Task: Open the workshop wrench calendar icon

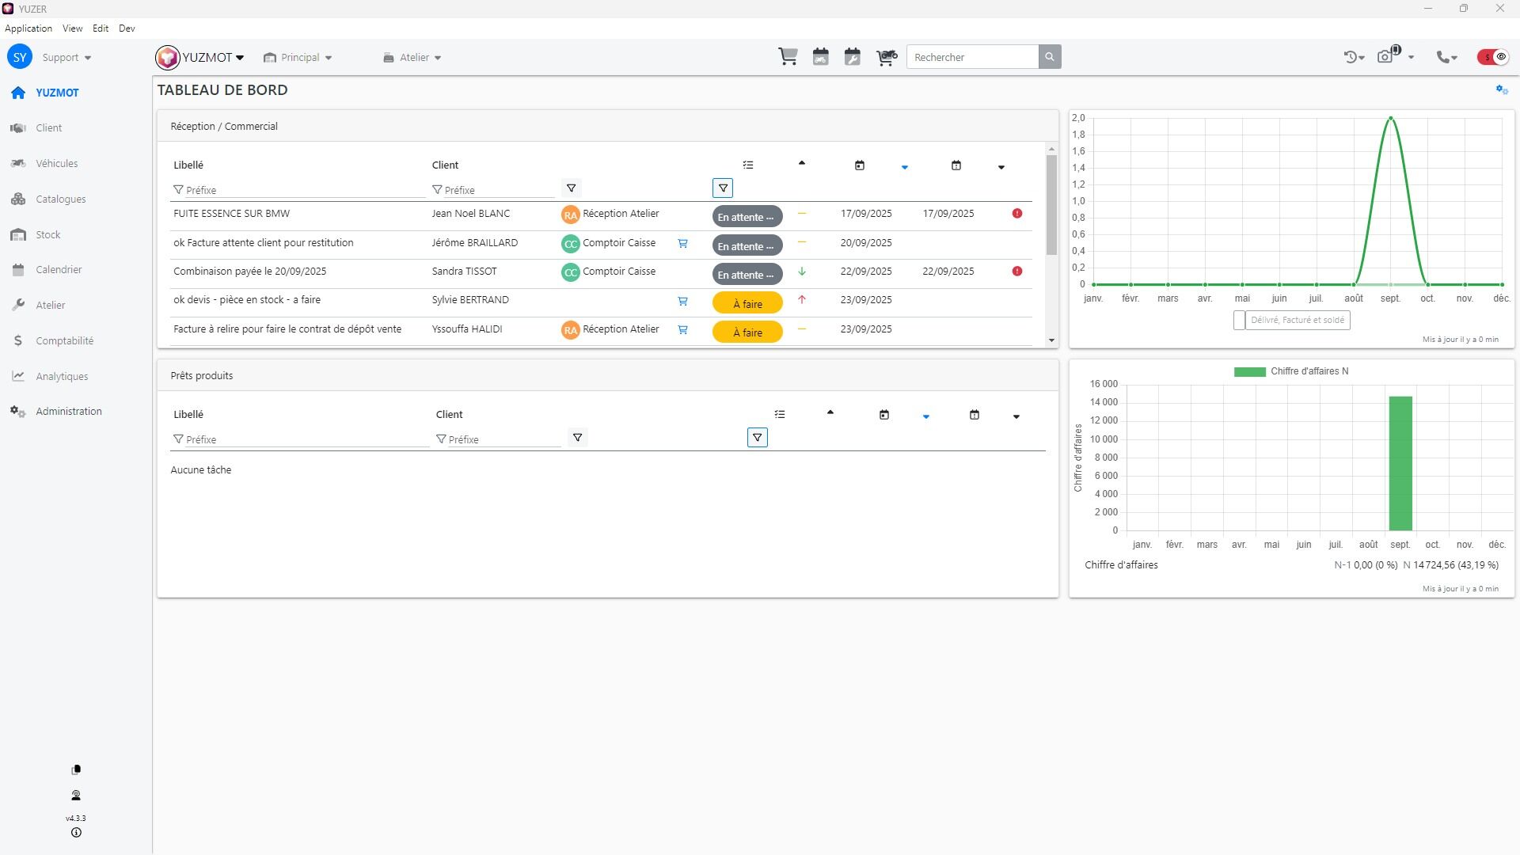Action: click(x=852, y=57)
